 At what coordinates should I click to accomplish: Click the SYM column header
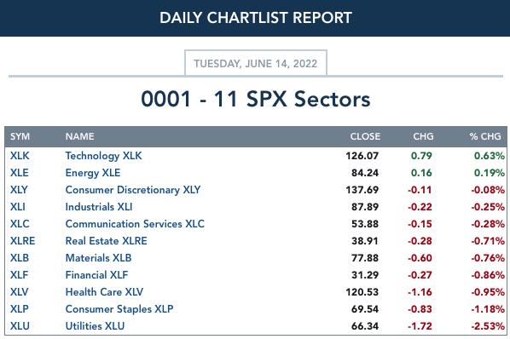click(20, 136)
